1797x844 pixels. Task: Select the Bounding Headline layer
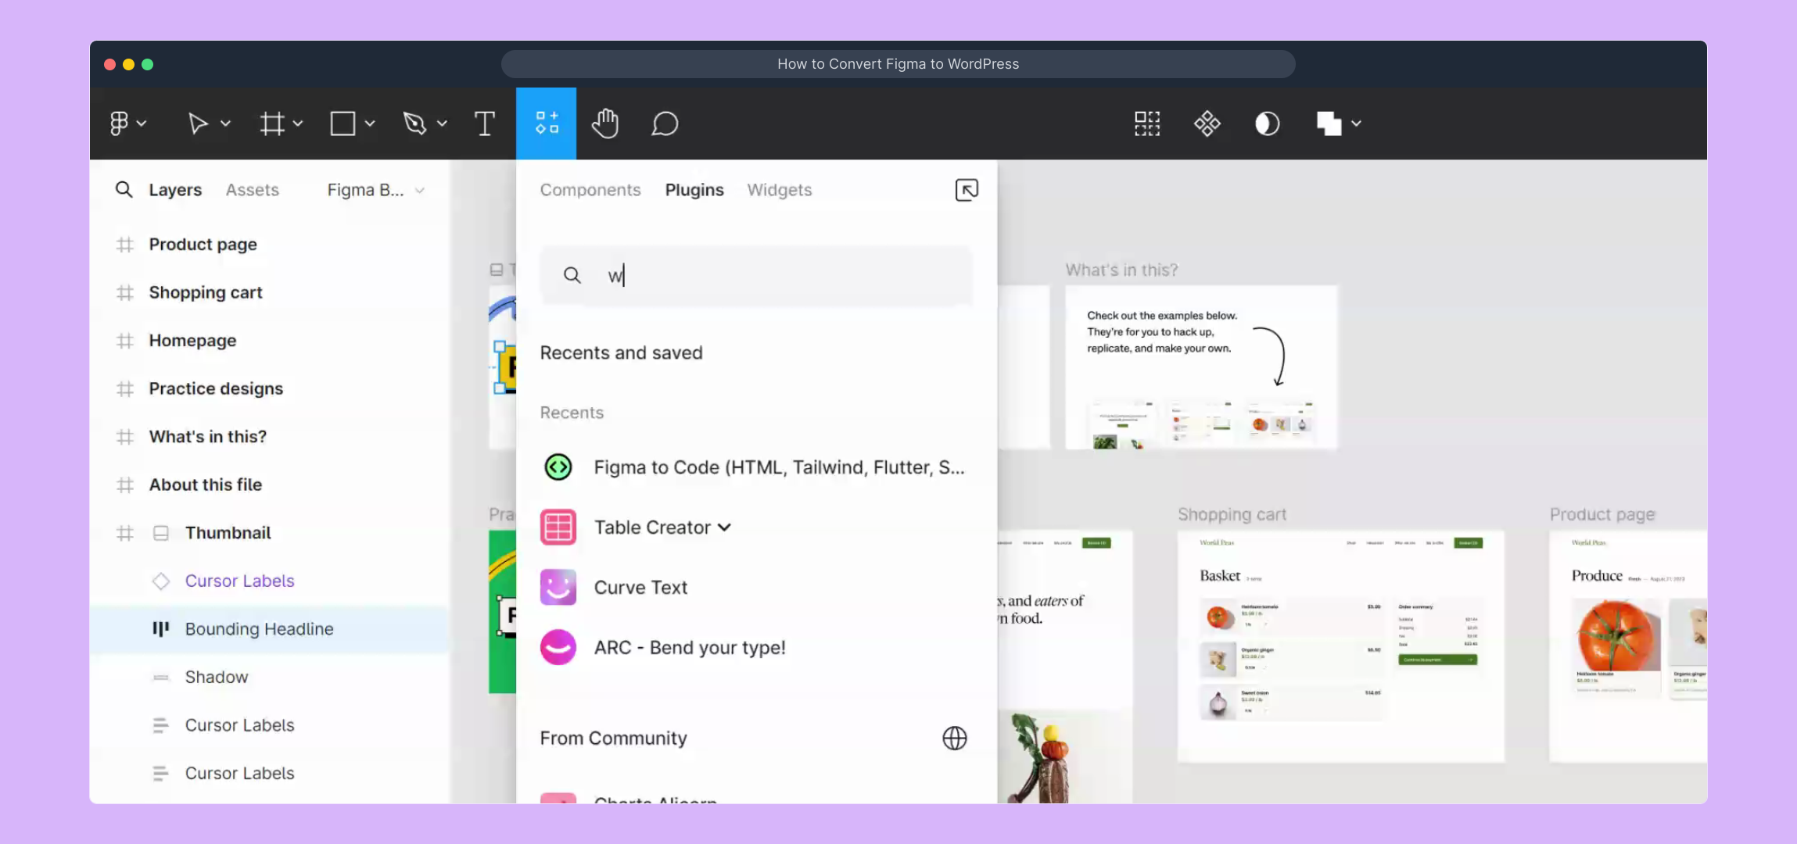[259, 629]
